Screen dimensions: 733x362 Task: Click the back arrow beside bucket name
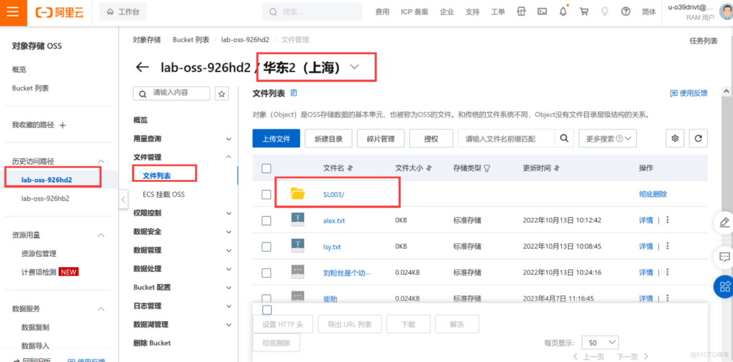click(x=142, y=67)
